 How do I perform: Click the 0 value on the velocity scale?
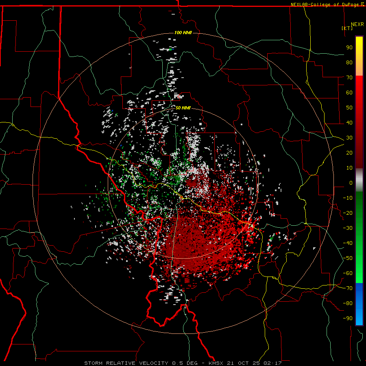point(351,183)
